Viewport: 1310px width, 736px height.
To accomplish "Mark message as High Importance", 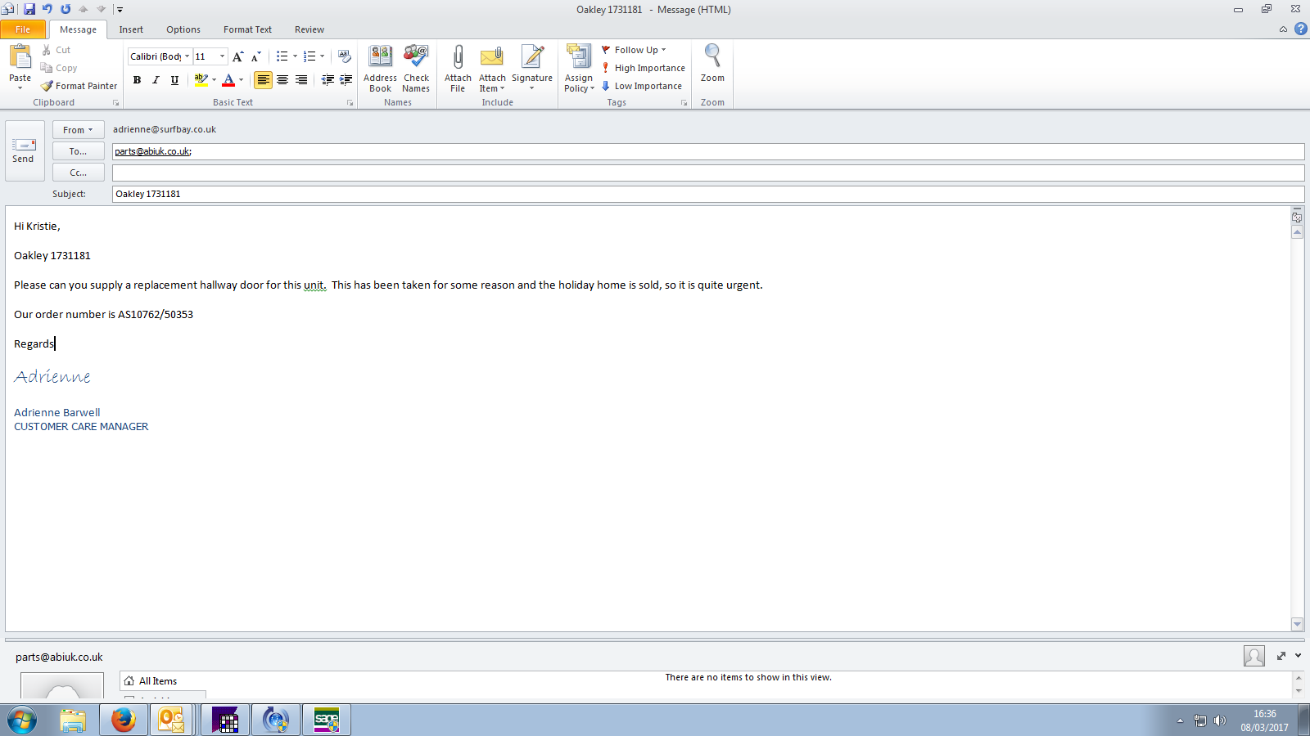I will 644,68.
